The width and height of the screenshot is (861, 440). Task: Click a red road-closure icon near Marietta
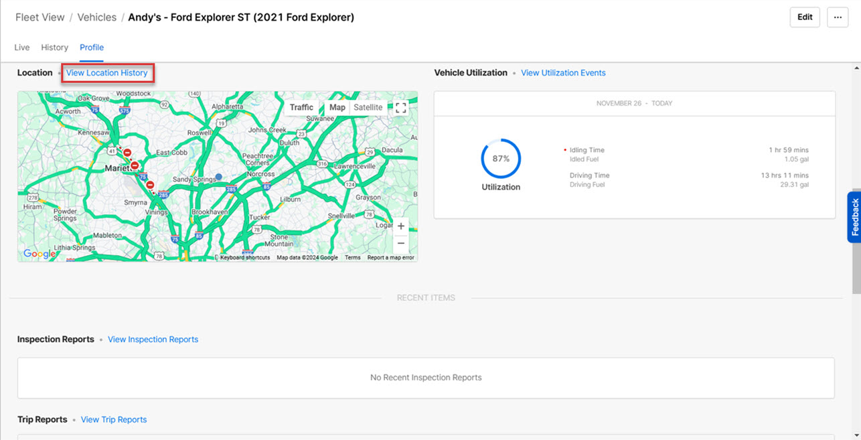coord(134,164)
